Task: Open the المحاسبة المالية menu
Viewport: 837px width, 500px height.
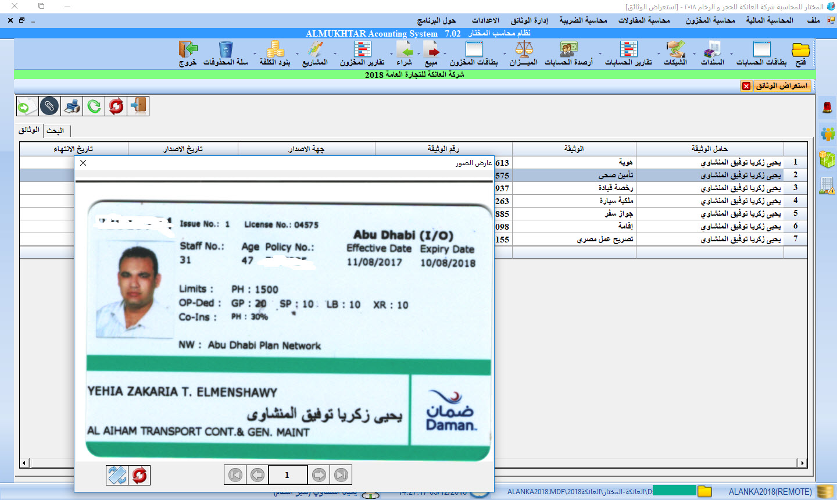Action: point(769,20)
